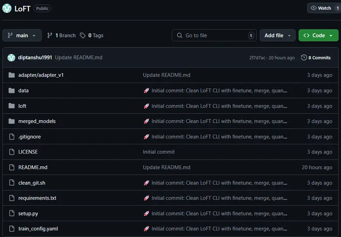Open Update README.md commit in README.md row
The image size is (341, 237).
point(167,167)
